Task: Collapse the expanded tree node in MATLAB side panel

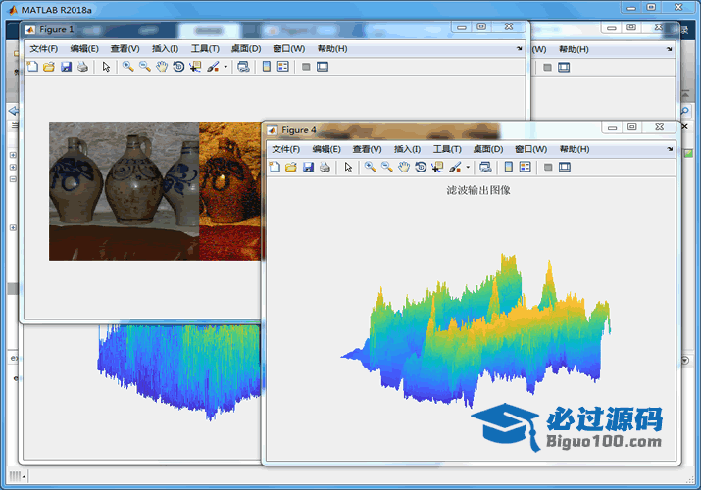Action: click(x=13, y=179)
